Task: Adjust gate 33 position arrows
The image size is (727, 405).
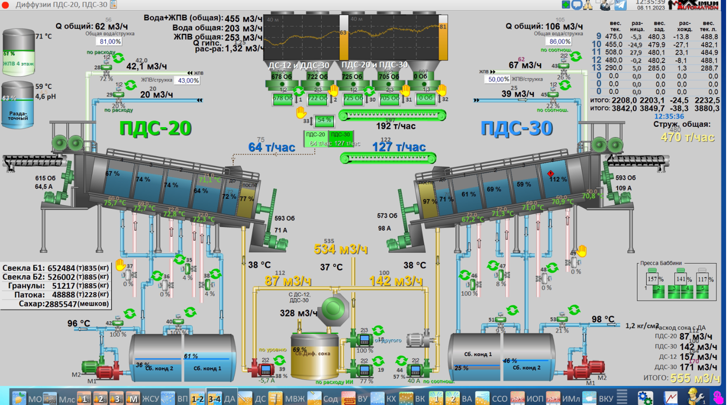Action: tap(312, 121)
